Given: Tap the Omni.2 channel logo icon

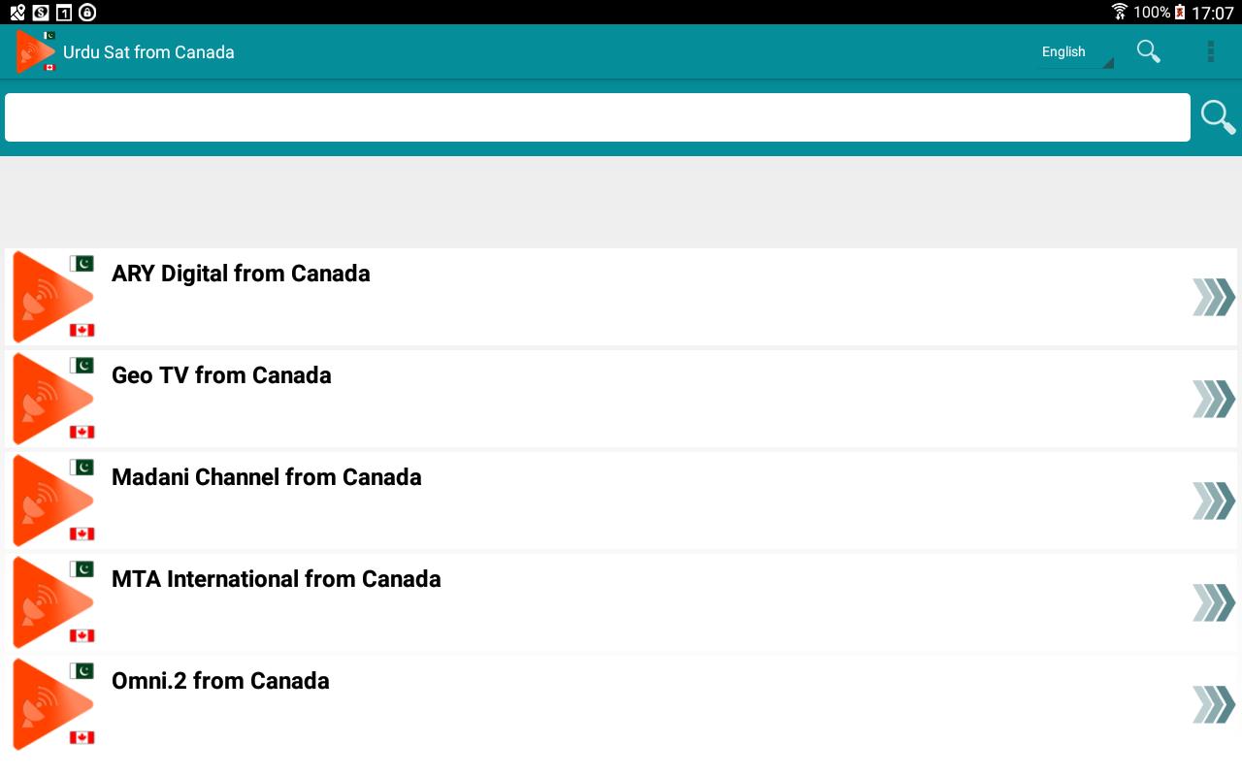Looking at the screenshot, I should [x=53, y=704].
